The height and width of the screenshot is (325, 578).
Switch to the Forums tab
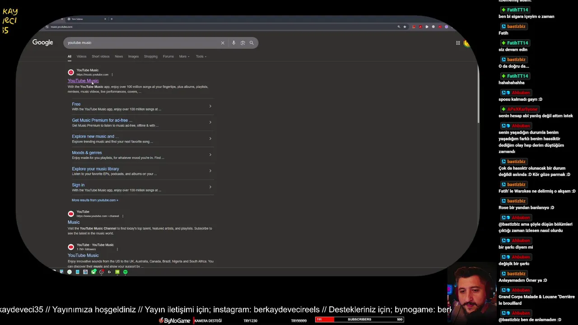pyautogui.click(x=168, y=56)
